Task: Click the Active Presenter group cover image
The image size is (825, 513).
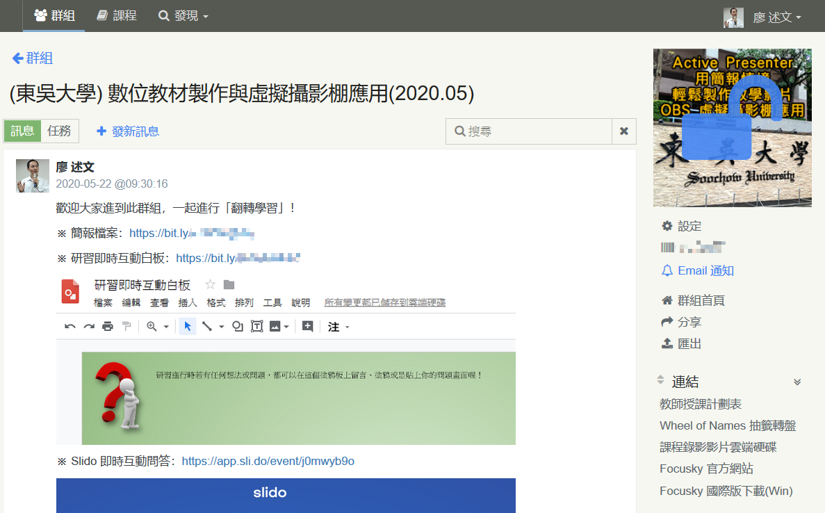Action: (x=733, y=128)
